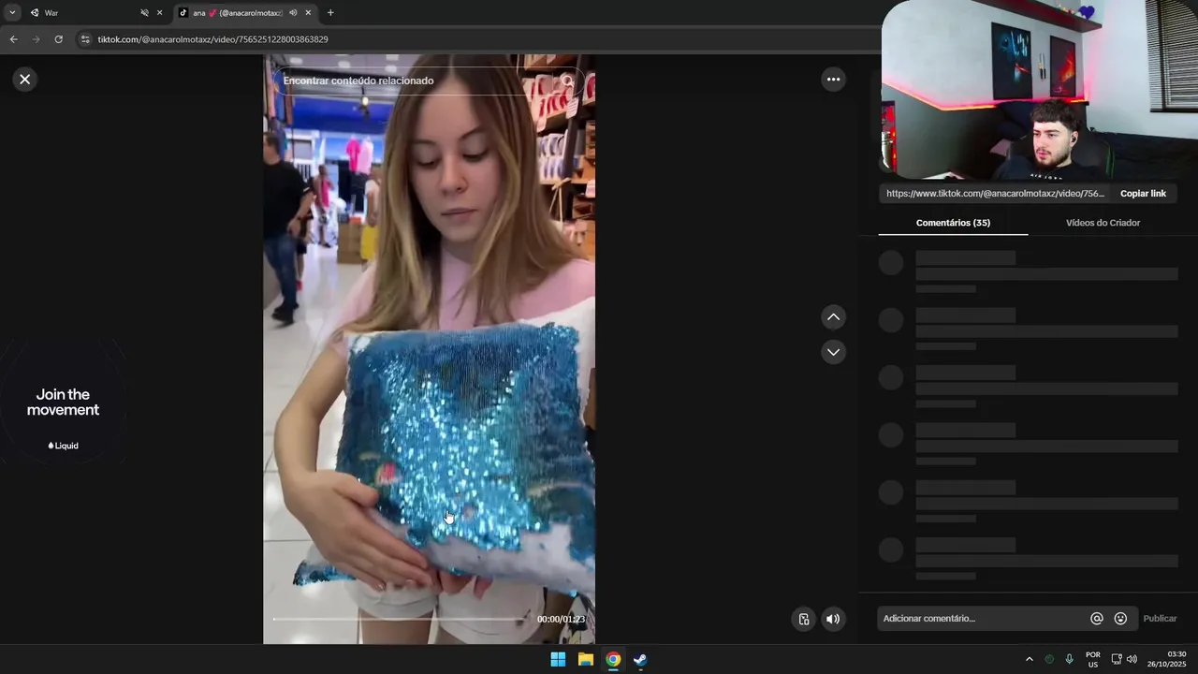Image resolution: width=1198 pixels, height=674 pixels.
Task: Open the tab search dropdown arrow
Action: pos(12,13)
